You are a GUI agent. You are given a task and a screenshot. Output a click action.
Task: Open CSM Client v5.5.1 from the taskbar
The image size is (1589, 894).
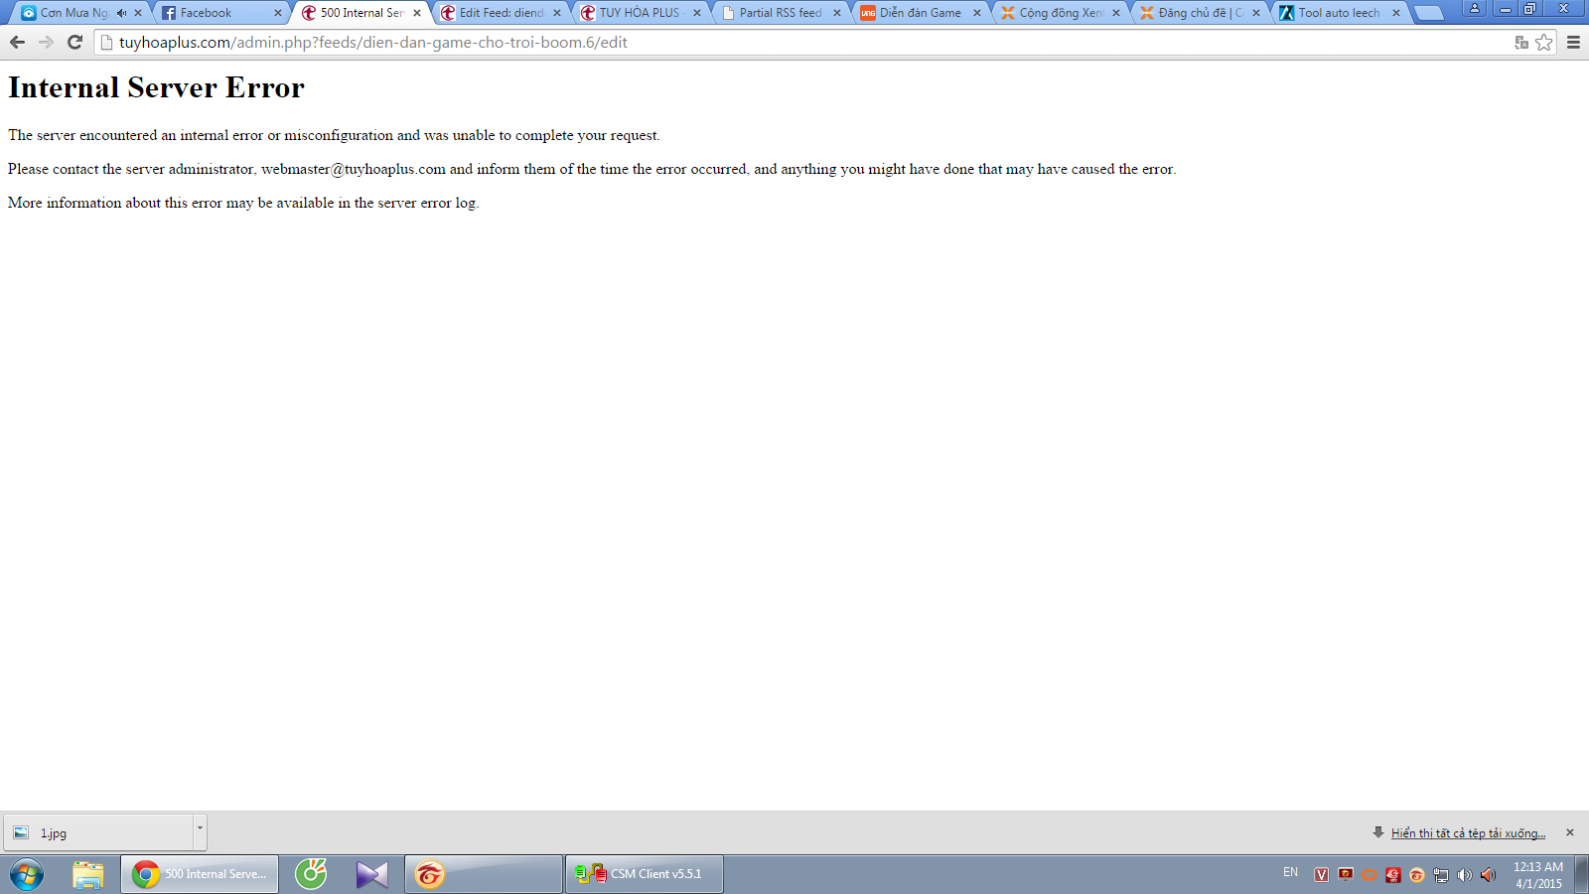point(644,874)
